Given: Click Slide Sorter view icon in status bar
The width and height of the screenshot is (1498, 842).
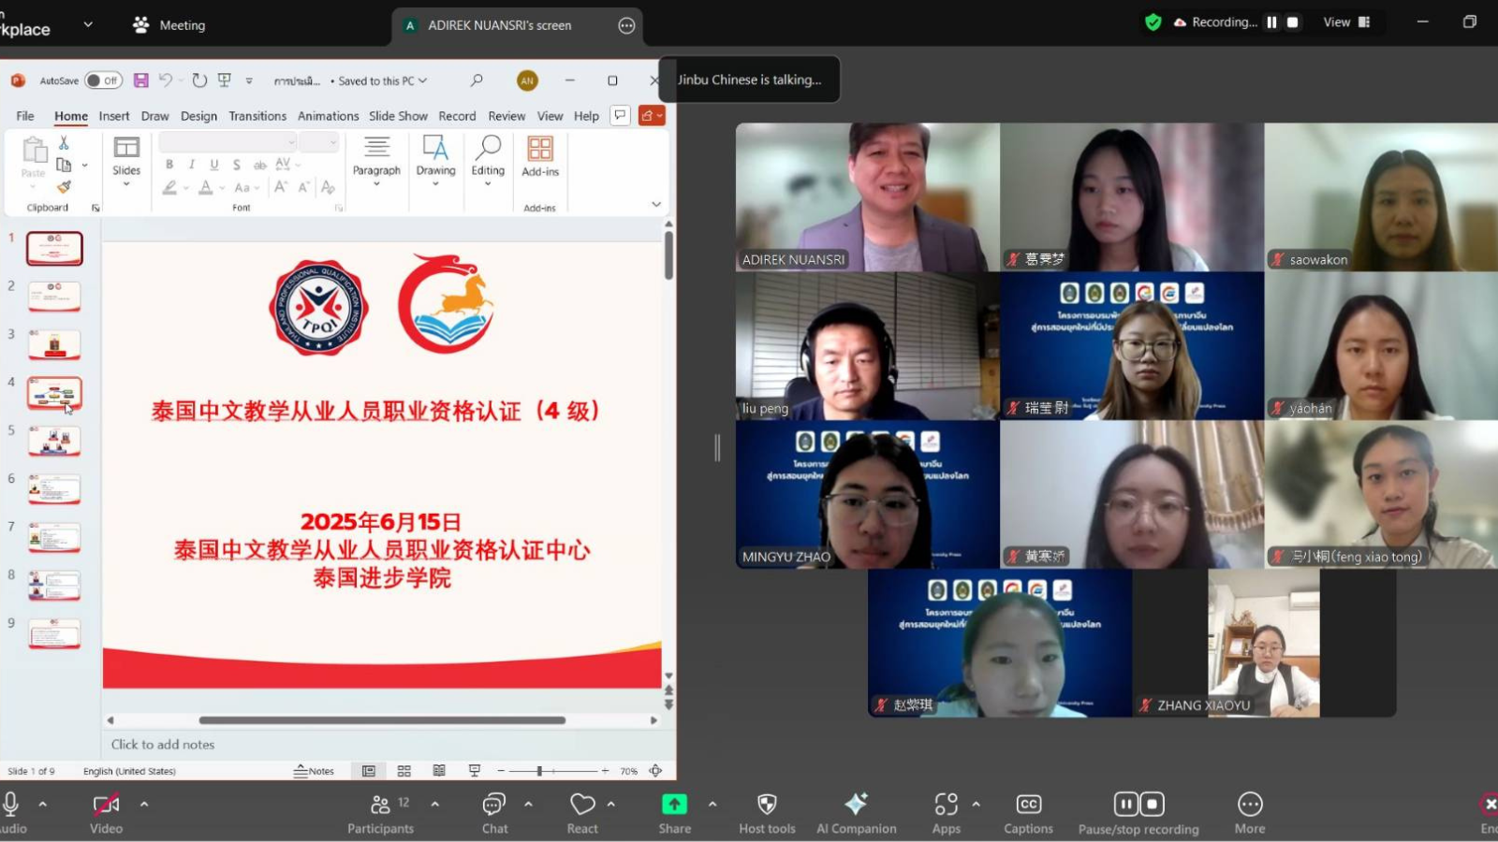Looking at the screenshot, I should (x=404, y=771).
